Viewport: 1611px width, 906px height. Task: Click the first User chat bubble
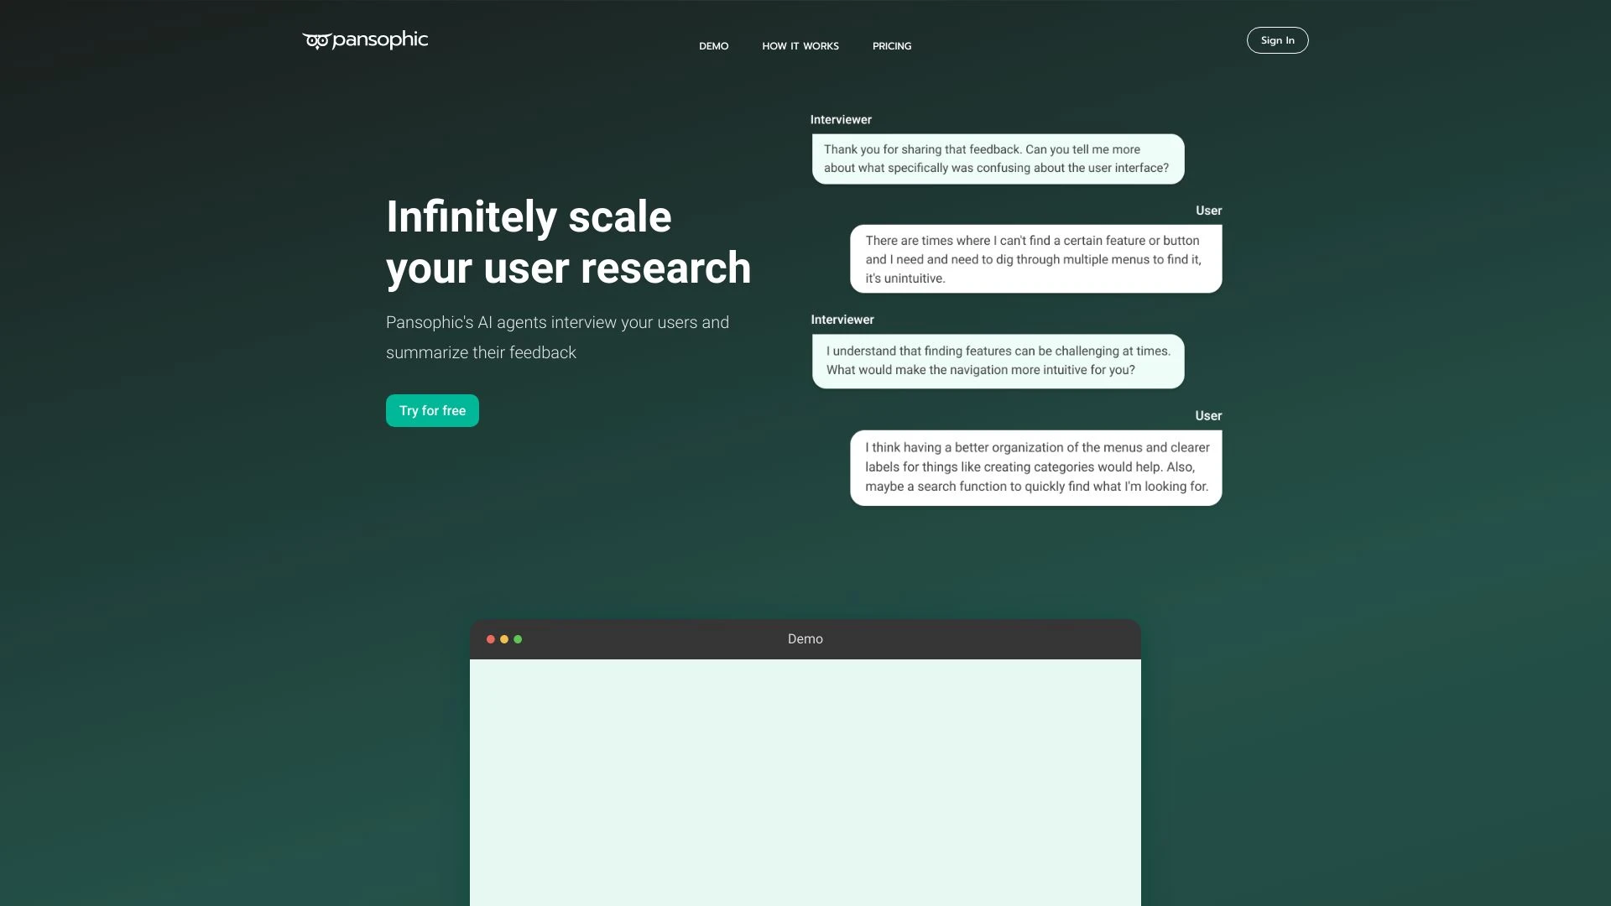(x=1035, y=258)
